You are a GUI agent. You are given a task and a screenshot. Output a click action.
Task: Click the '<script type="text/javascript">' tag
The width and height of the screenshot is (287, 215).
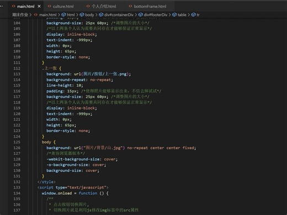[73, 187]
